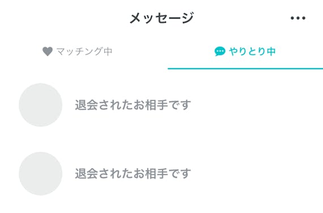Open the bottom gray placeholder avatar
The height and width of the screenshot is (213, 323).
[41, 174]
